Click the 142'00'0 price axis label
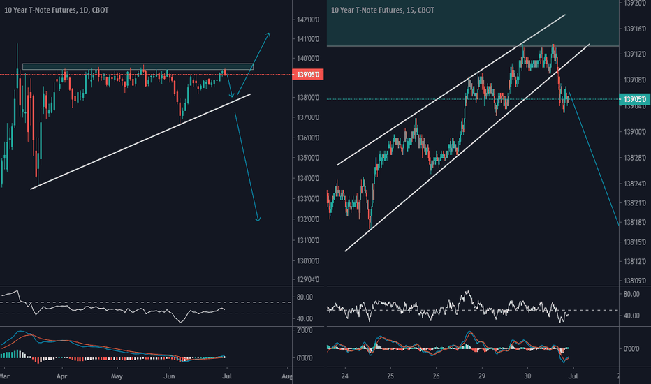This screenshot has width=651, height=384. coord(308,20)
